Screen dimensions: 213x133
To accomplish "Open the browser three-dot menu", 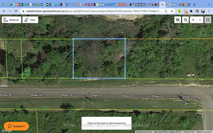I will tap(209, 11).
